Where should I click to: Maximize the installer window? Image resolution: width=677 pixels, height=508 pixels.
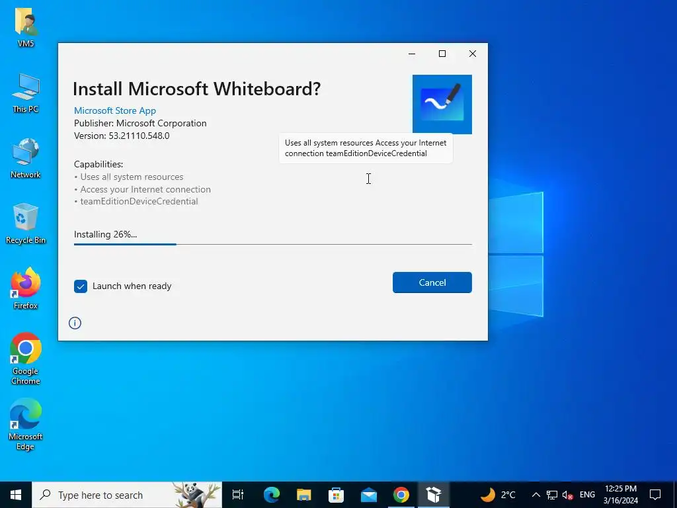point(442,54)
